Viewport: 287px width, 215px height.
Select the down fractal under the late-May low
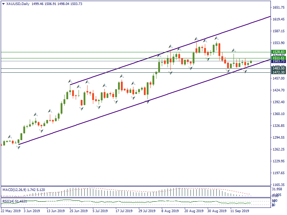pyautogui.click(x=18, y=147)
